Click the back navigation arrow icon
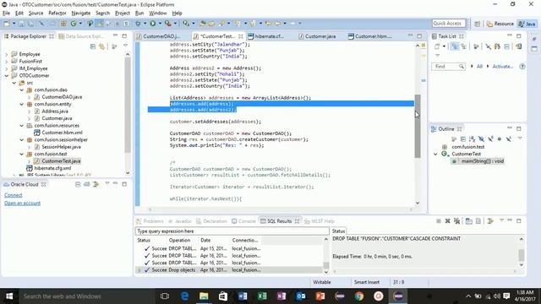The image size is (541, 304). tap(277, 24)
